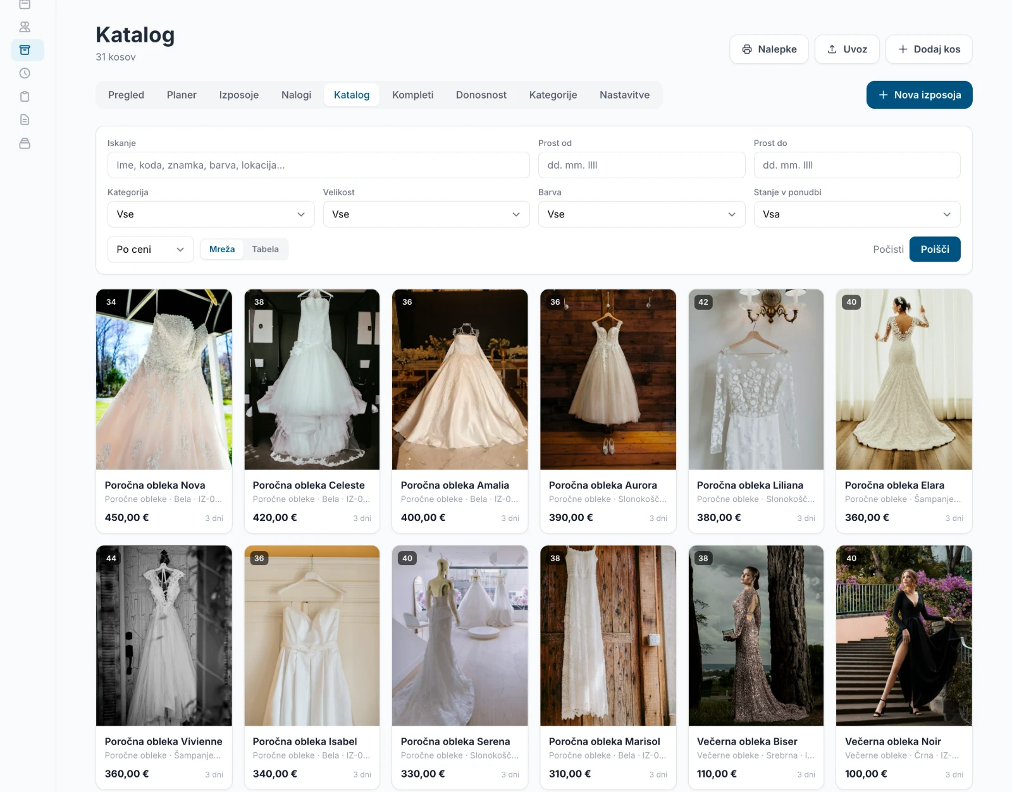Click the Prost od date field
The image size is (1012, 792).
(x=641, y=165)
